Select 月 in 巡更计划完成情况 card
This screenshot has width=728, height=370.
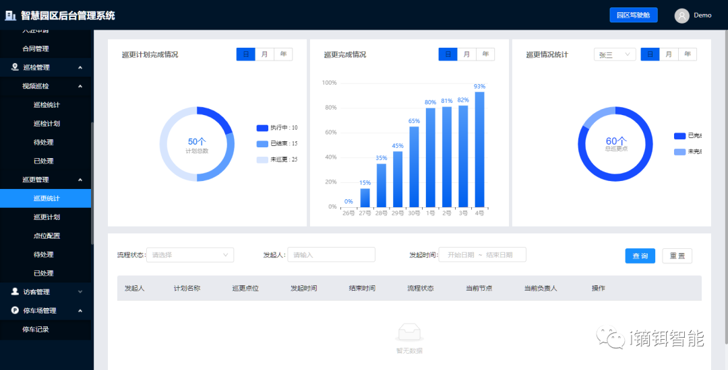264,54
